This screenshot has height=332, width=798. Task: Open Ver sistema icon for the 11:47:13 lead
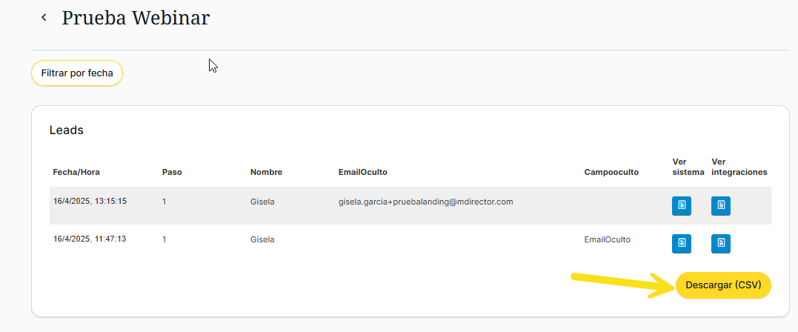tap(681, 243)
